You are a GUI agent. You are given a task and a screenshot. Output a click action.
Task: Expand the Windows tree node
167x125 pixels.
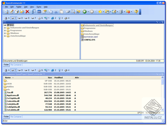click(5, 33)
